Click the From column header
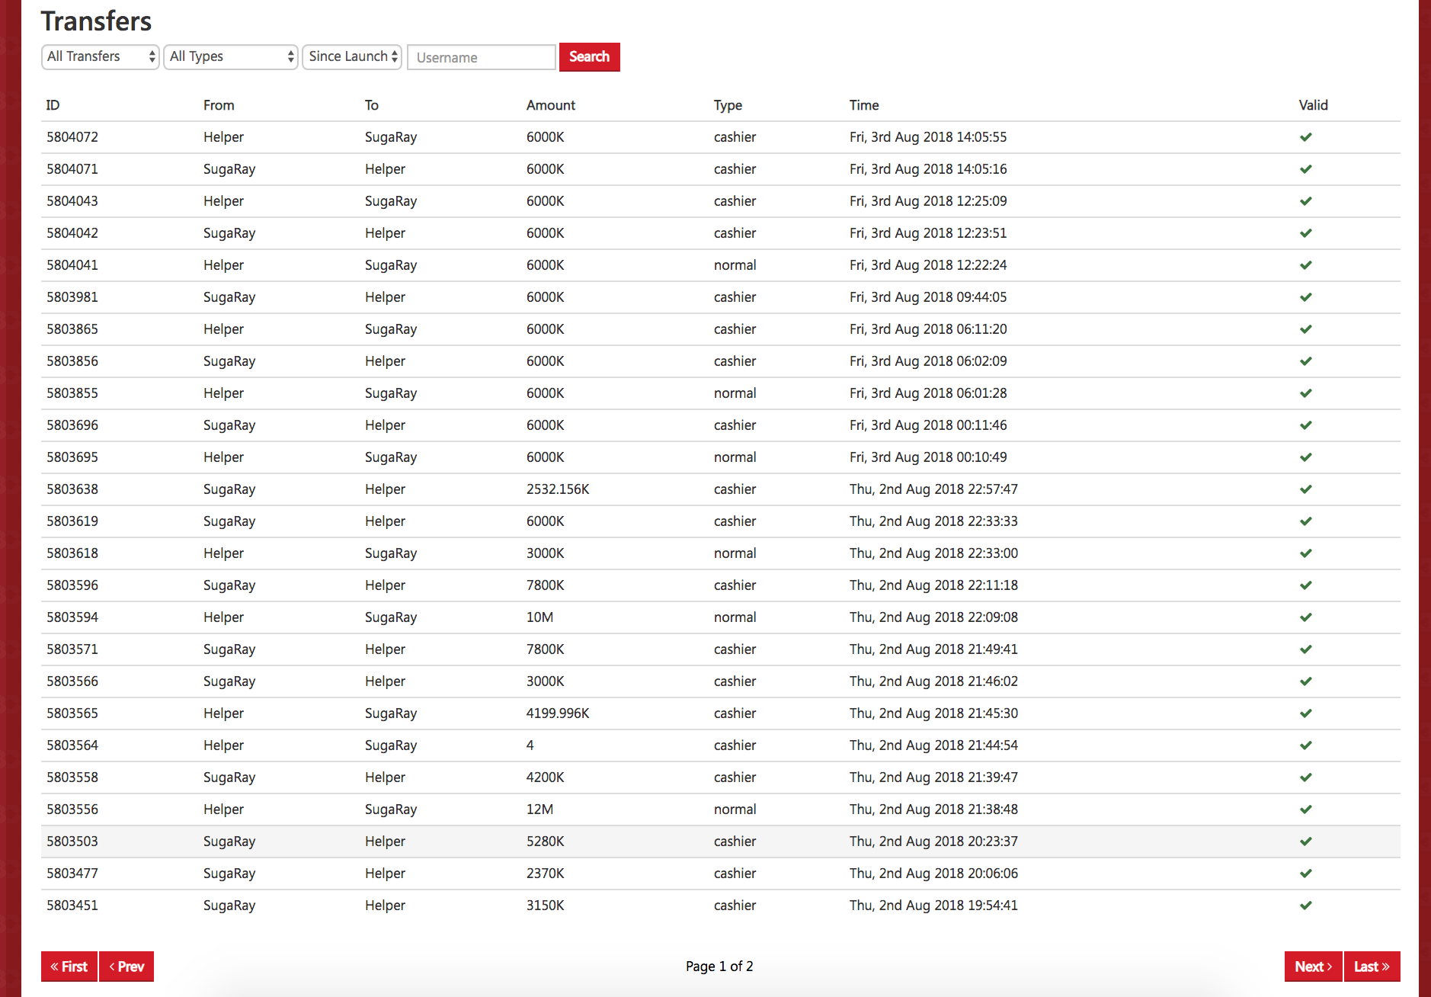This screenshot has height=997, width=1431. (x=219, y=105)
